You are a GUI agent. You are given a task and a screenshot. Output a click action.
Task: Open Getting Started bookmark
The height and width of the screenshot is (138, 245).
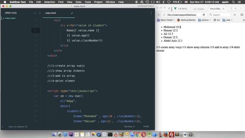click(x=186, y=20)
